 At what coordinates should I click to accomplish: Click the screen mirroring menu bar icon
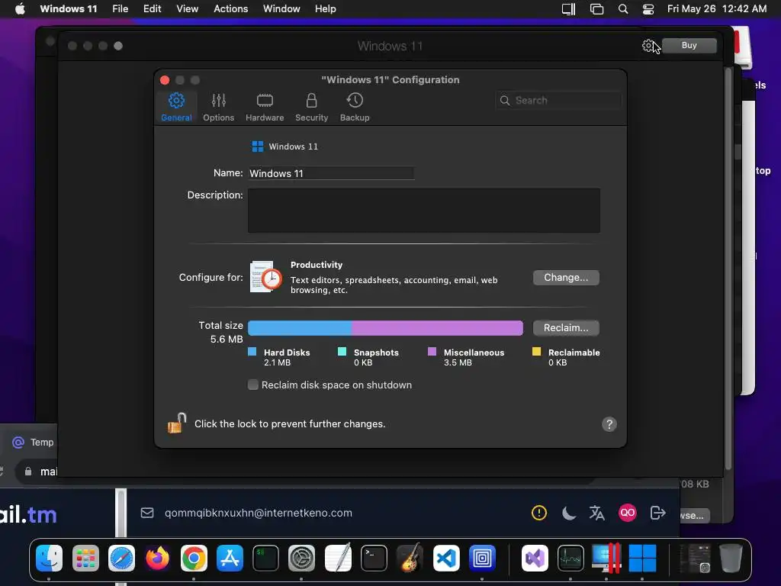point(596,9)
